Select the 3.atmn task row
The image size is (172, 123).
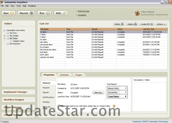click(x=103, y=34)
